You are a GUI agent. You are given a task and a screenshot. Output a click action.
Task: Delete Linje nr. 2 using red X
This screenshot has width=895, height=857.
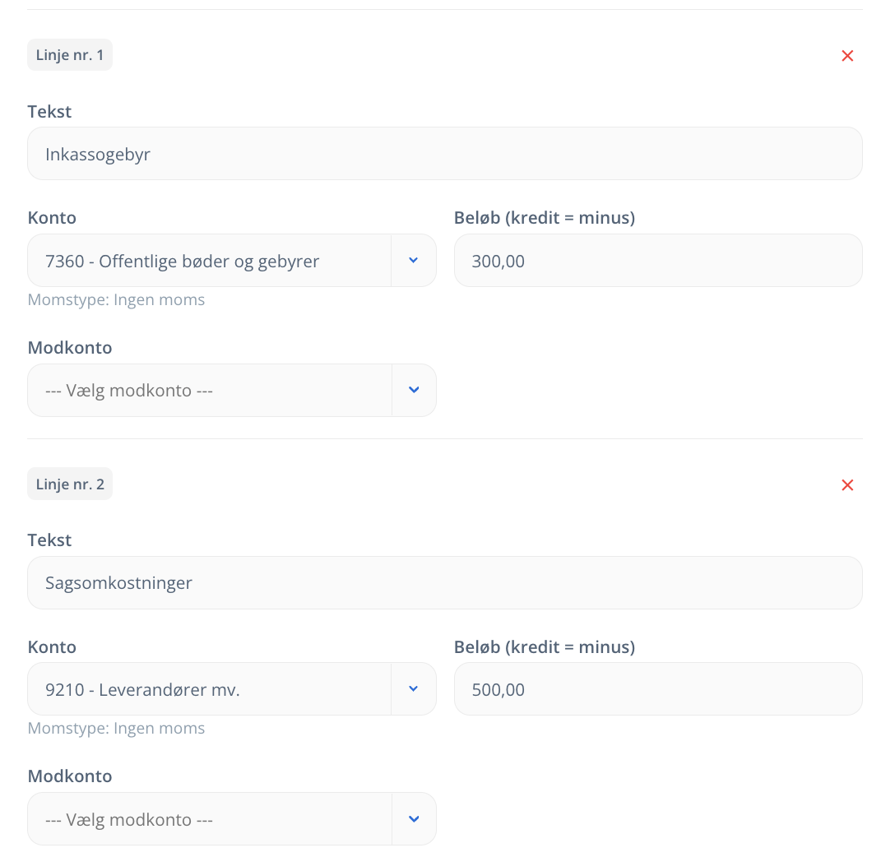(x=847, y=484)
